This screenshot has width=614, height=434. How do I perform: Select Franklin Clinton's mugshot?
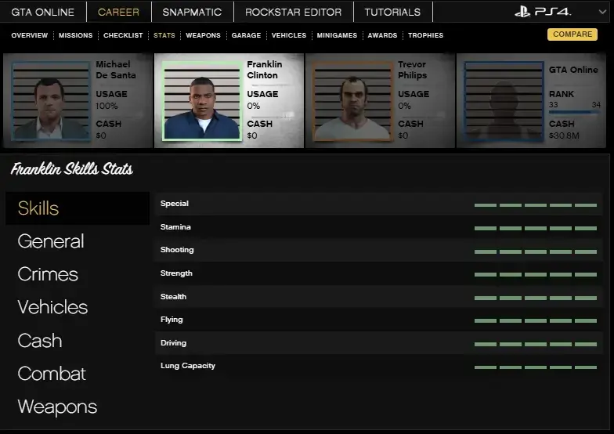pos(202,100)
